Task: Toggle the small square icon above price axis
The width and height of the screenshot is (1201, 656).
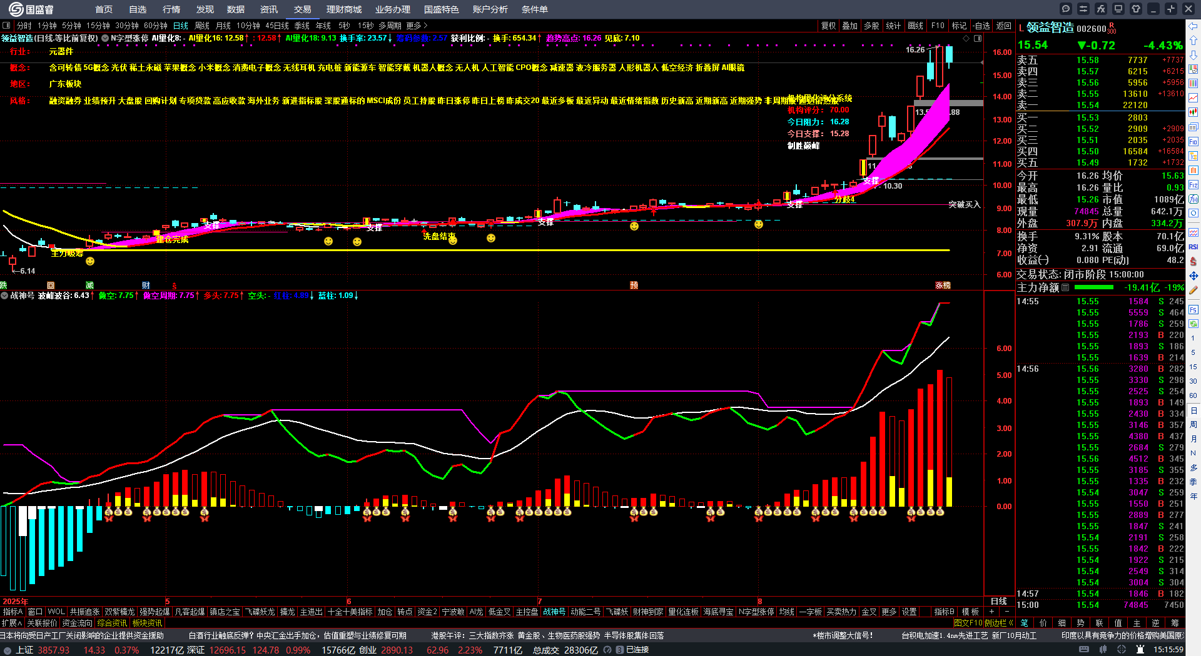Action: point(978,38)
